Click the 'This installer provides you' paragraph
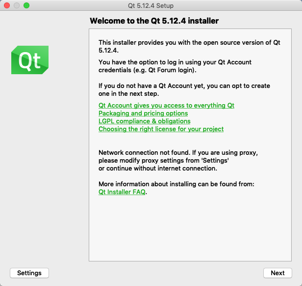Viewport: 302px width, 286px height. point(189,46)
